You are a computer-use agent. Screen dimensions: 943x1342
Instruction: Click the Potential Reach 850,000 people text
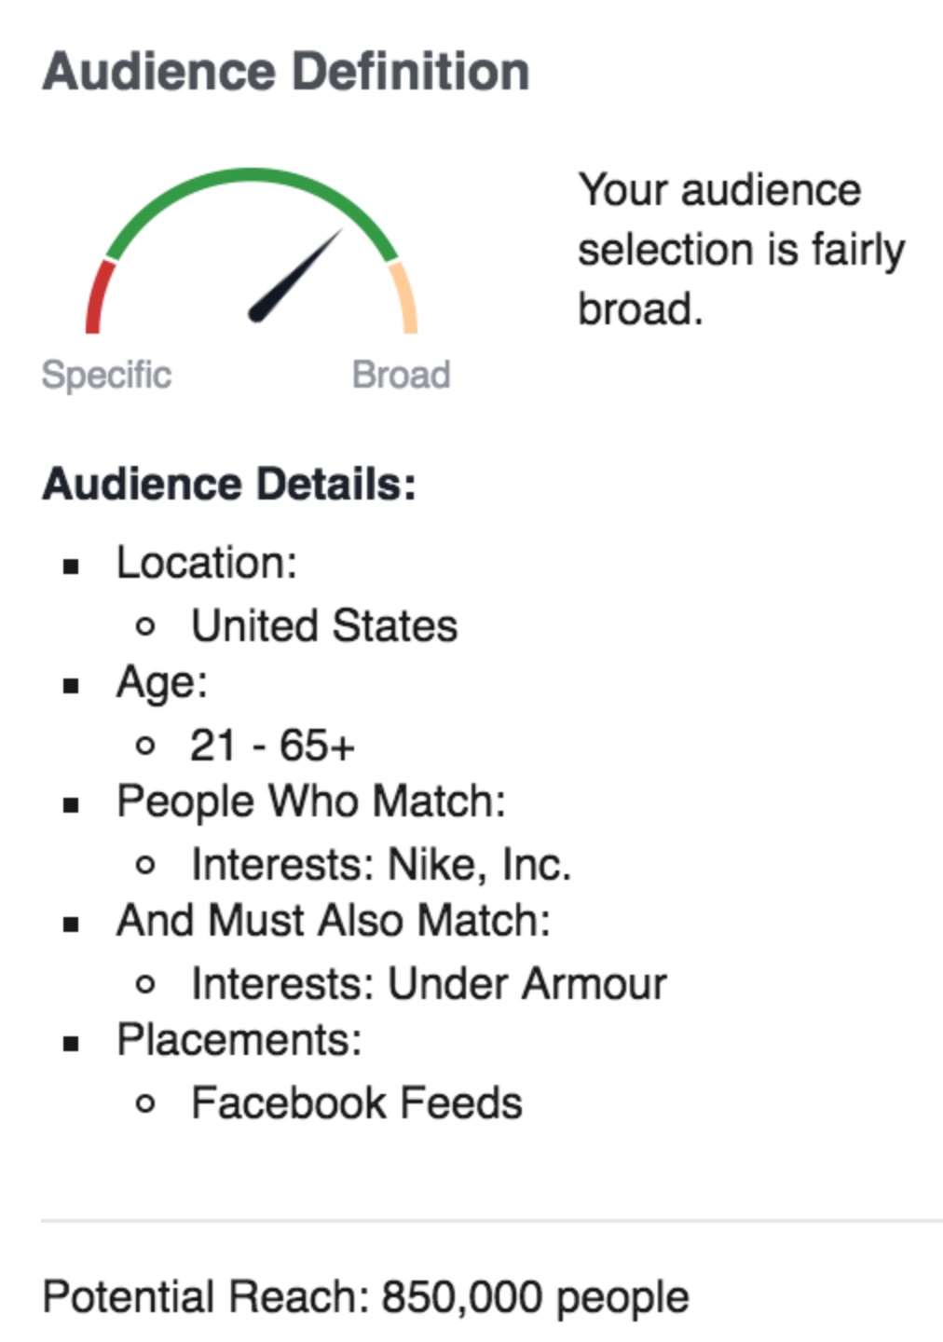tap(365, 1297)
